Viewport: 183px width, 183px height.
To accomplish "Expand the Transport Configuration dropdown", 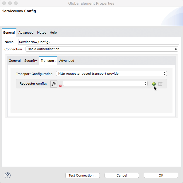I will pos(111,74).
